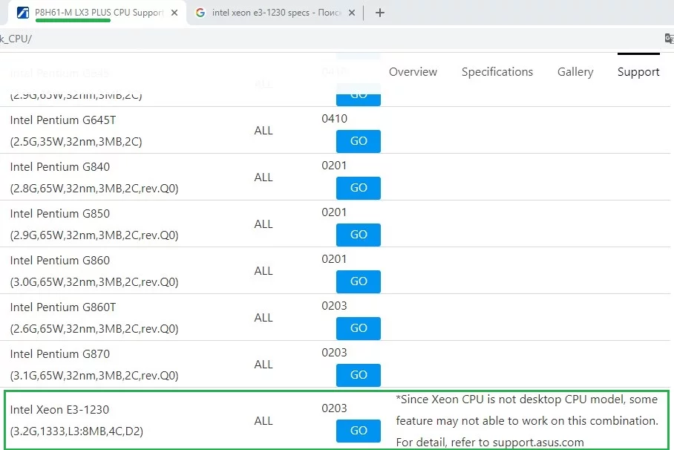Switch to the P8H61-M LX3 PLUS CPU Support tab
This screenshot has width=674, height=450.
(x=97, y=13)
